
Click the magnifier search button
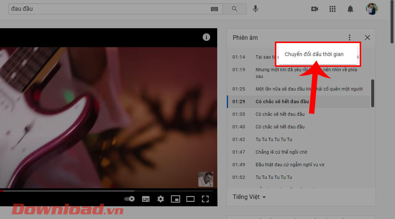[235, 9]
